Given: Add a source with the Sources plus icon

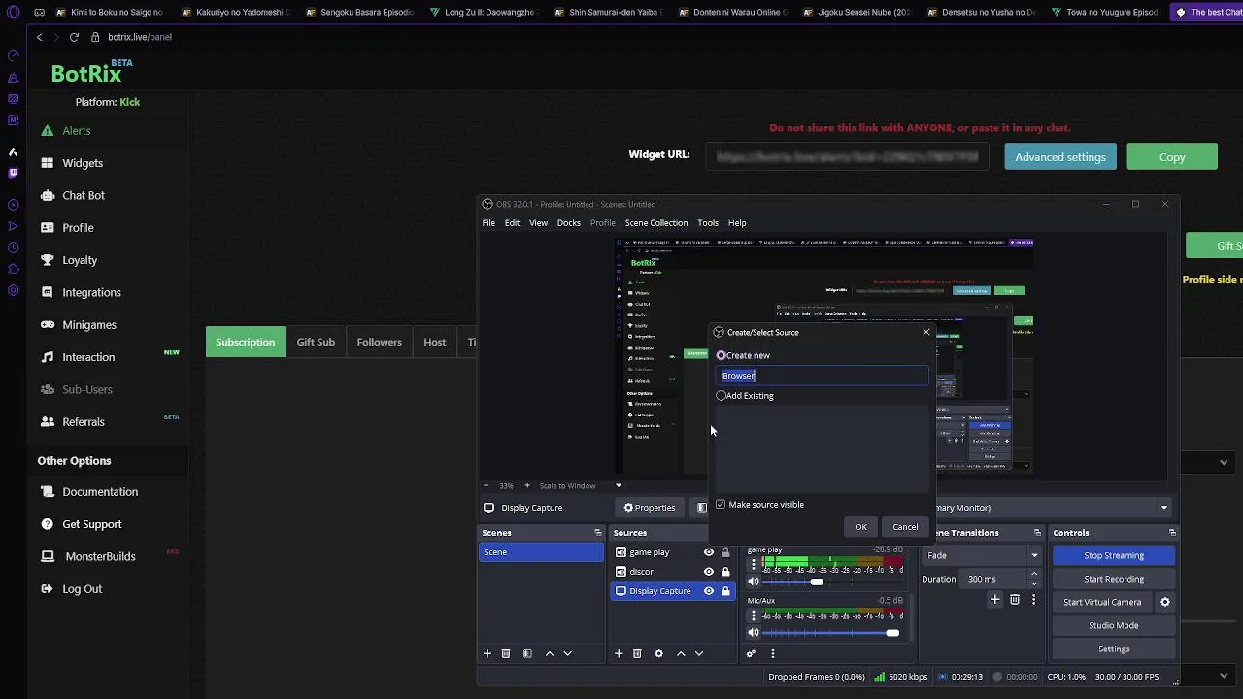Looking at the screenshot, I should pos(619,653).
